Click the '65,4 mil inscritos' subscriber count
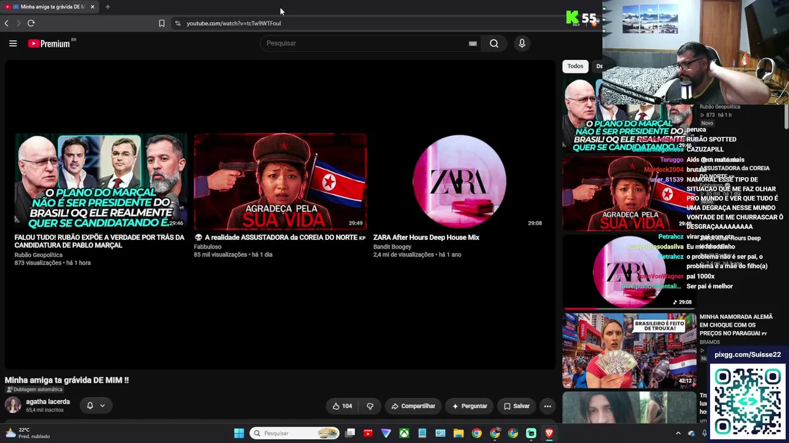This screenshot has height=443, width=789. 44,410
